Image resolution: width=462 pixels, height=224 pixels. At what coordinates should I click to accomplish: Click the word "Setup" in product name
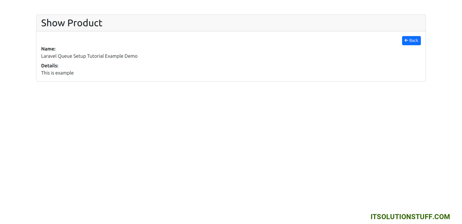click(x=79, y=56)
